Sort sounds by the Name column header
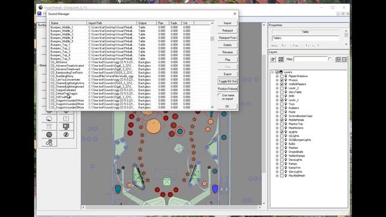This screenshot has height=217, width=386. 68,23
